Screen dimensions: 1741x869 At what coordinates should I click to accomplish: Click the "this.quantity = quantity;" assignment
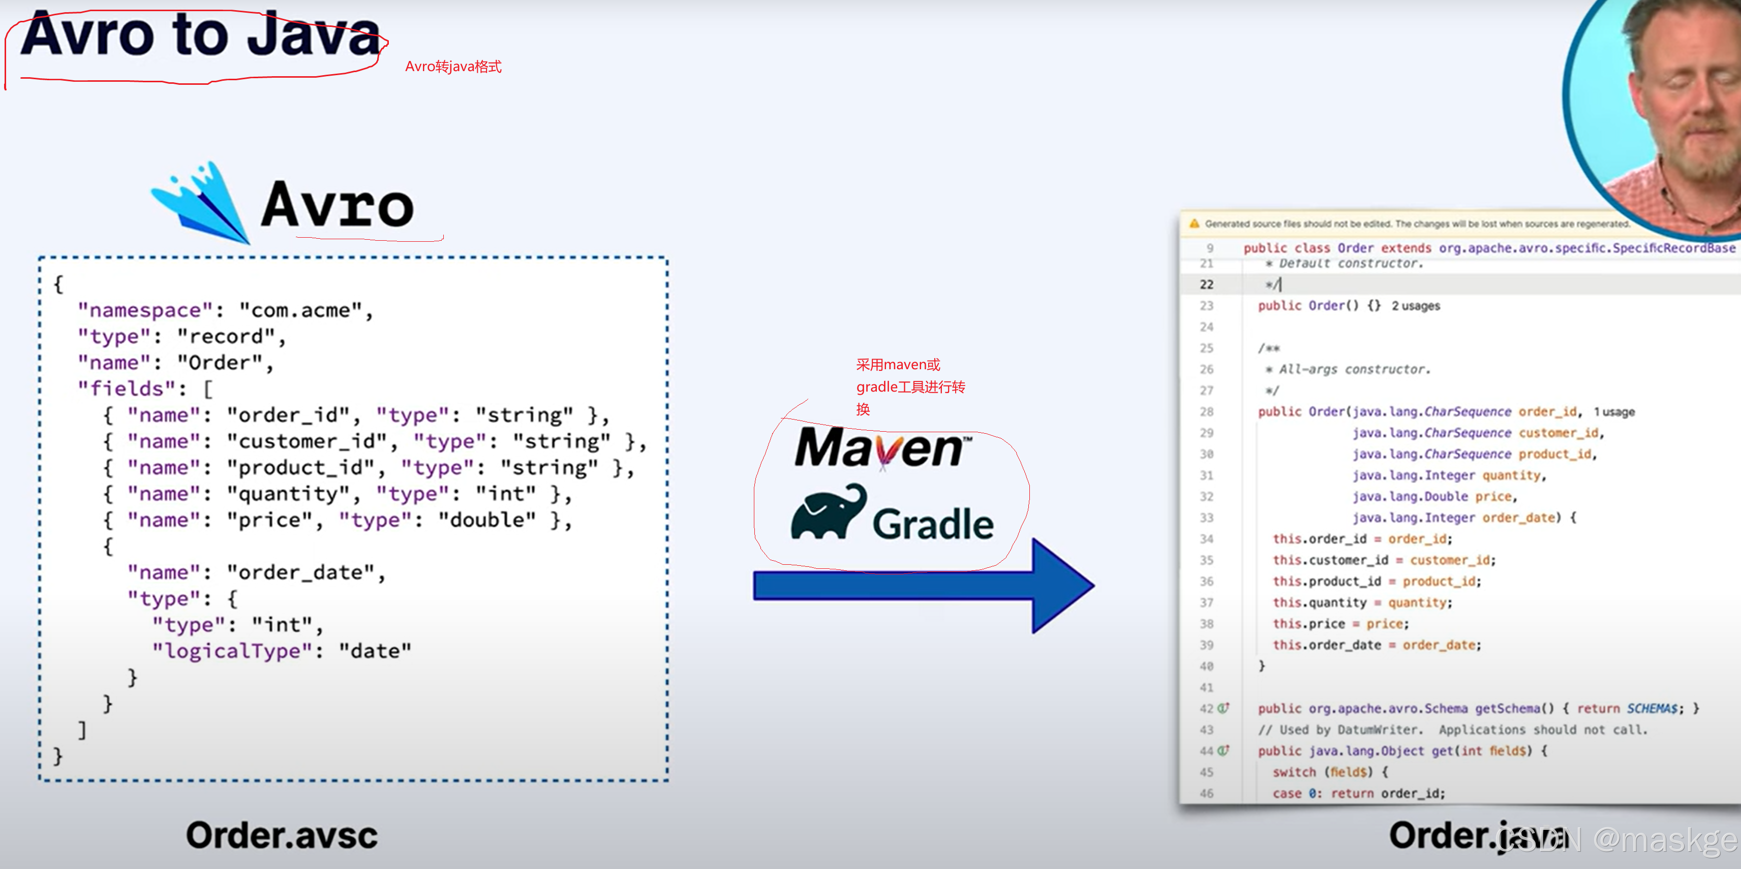(1362, 602)
